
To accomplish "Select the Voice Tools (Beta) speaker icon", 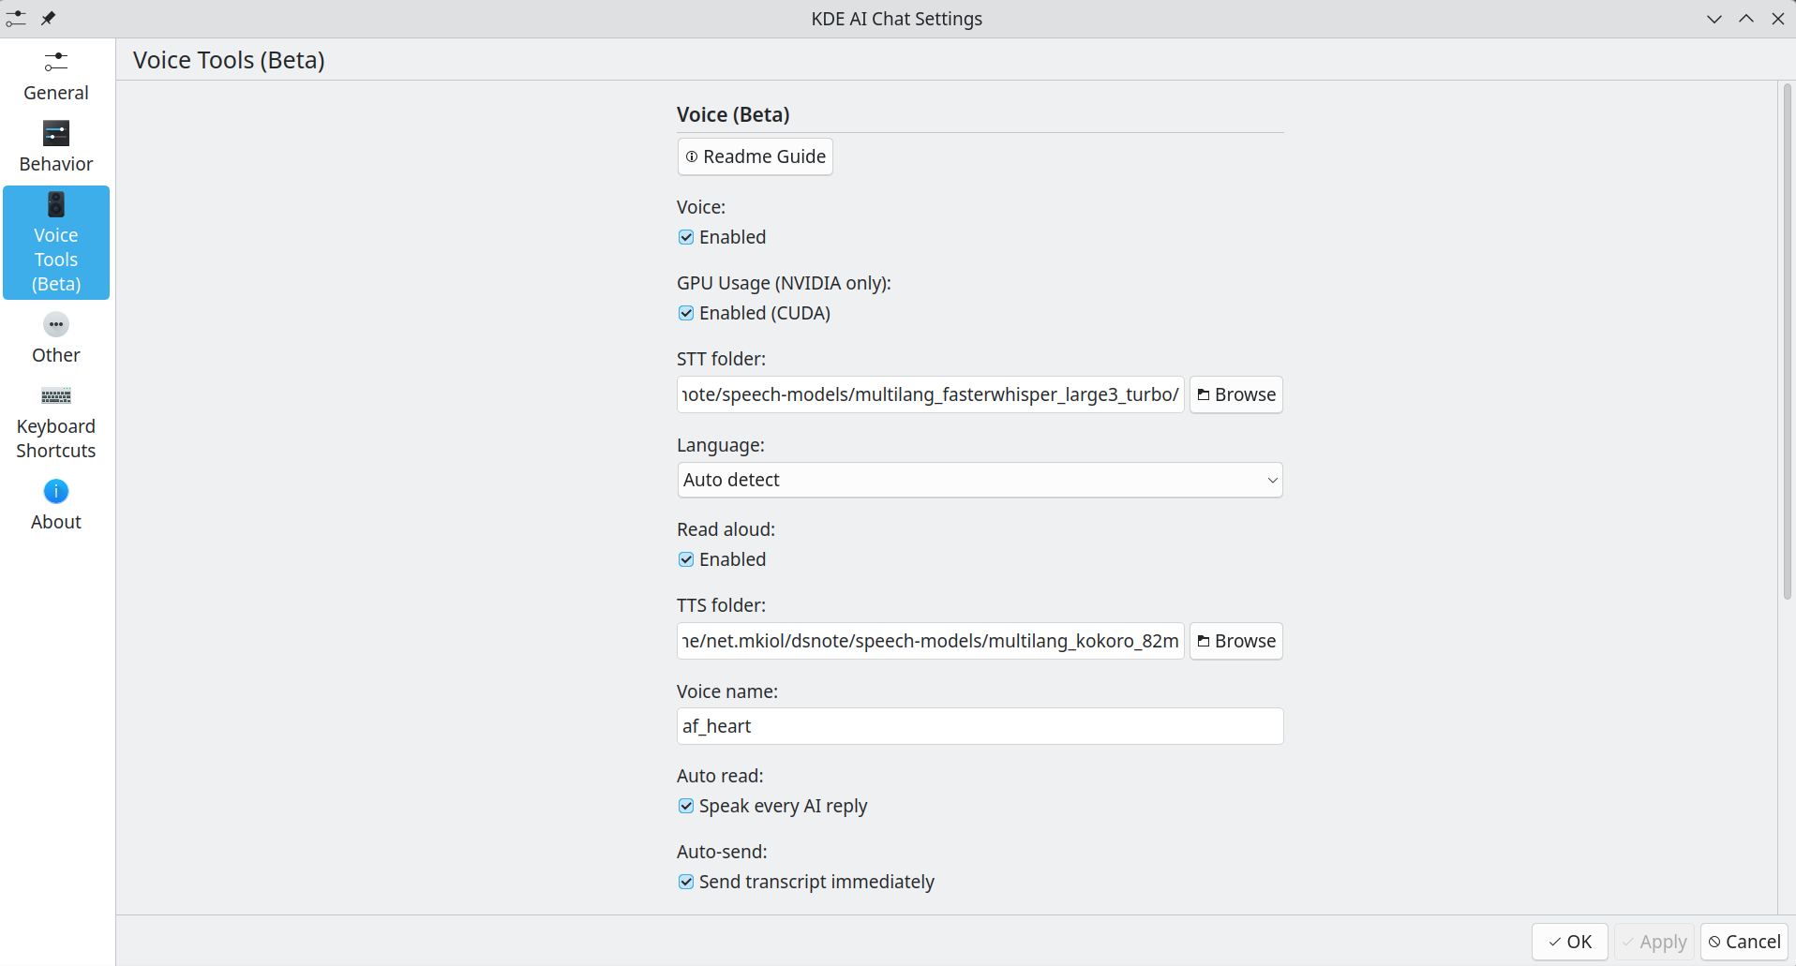I will coord(56,204).
